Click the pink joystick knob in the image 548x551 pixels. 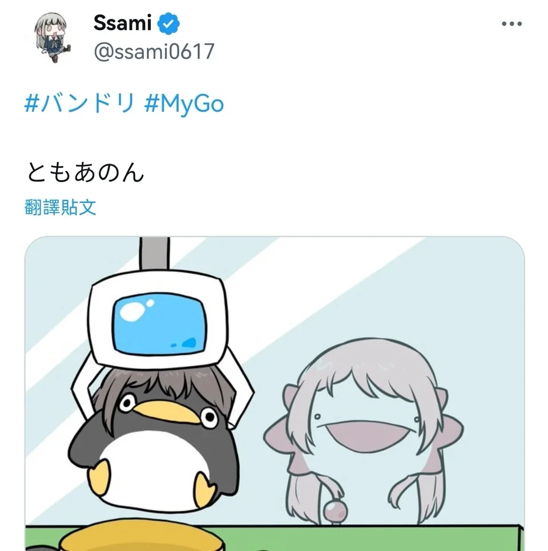[x=335, y=511]
